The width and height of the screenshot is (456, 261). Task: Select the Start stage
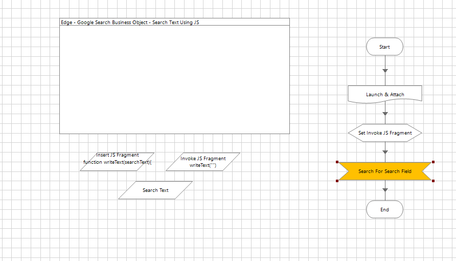pyautogui.click(x=384, y=47)
